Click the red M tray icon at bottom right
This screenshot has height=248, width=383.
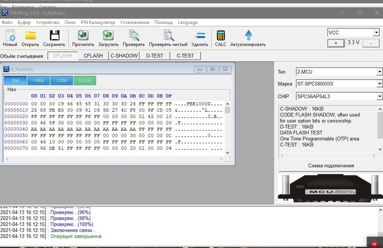[x=374, y=244]
